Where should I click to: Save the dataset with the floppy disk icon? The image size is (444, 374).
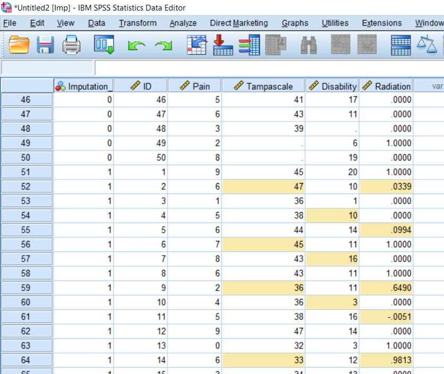point(46,45)
